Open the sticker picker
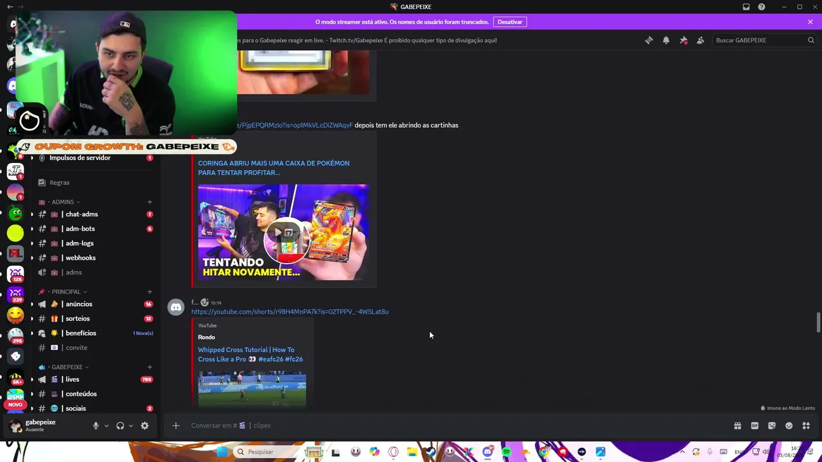 pos(772,425)
